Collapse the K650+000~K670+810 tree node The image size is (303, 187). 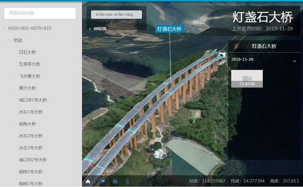click(x=5, y=28)
